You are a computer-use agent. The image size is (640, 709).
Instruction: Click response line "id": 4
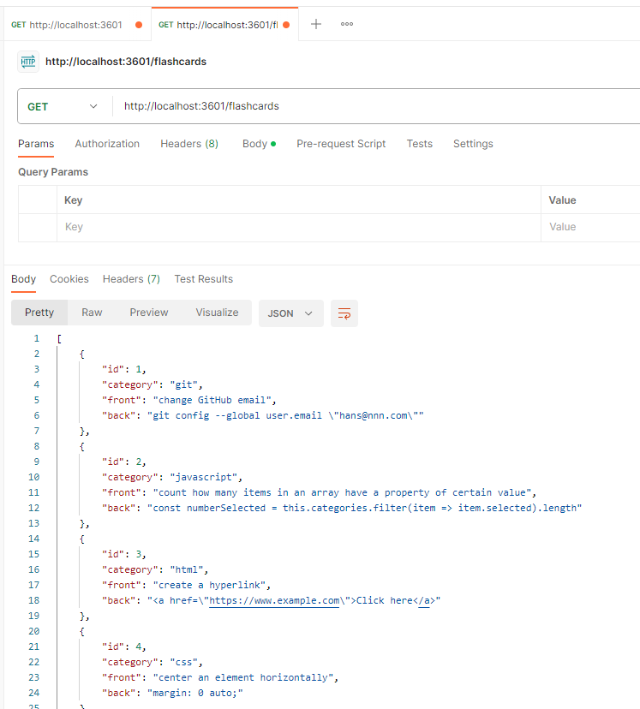[x=124, y=647]
